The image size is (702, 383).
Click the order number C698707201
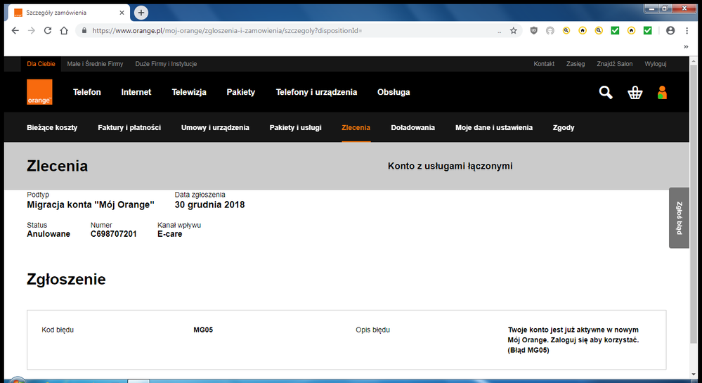click(113, 234)
